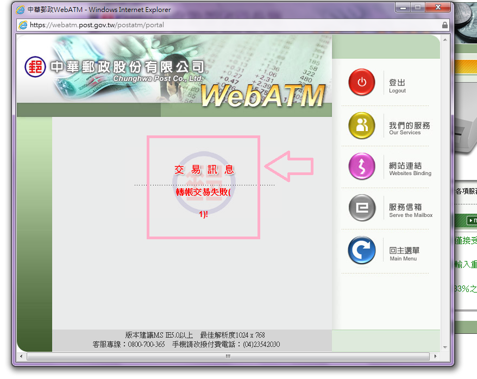Click the 版本建議MS IE5.0以上 footer text
This screenshot has height=379, width=477.
pos(159,335)
